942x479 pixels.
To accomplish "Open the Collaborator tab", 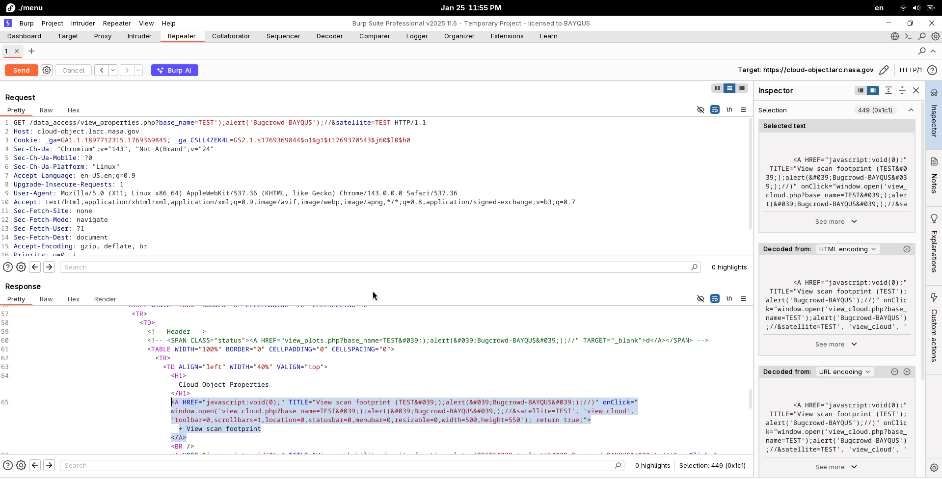I will coord(231,36).
